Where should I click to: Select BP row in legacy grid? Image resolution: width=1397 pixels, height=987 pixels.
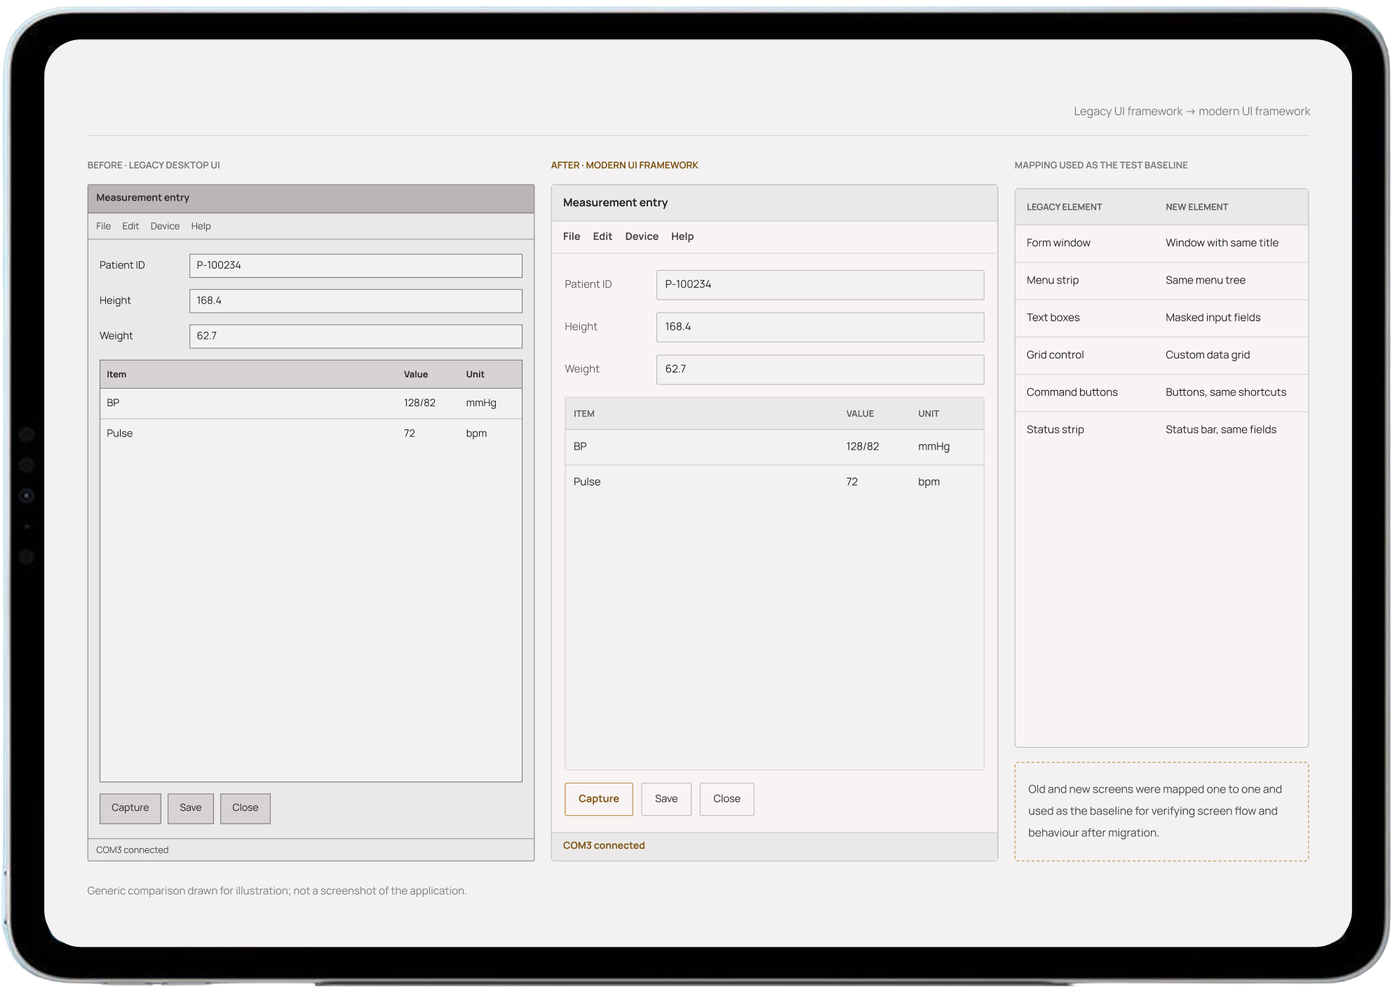pos(311,403)
